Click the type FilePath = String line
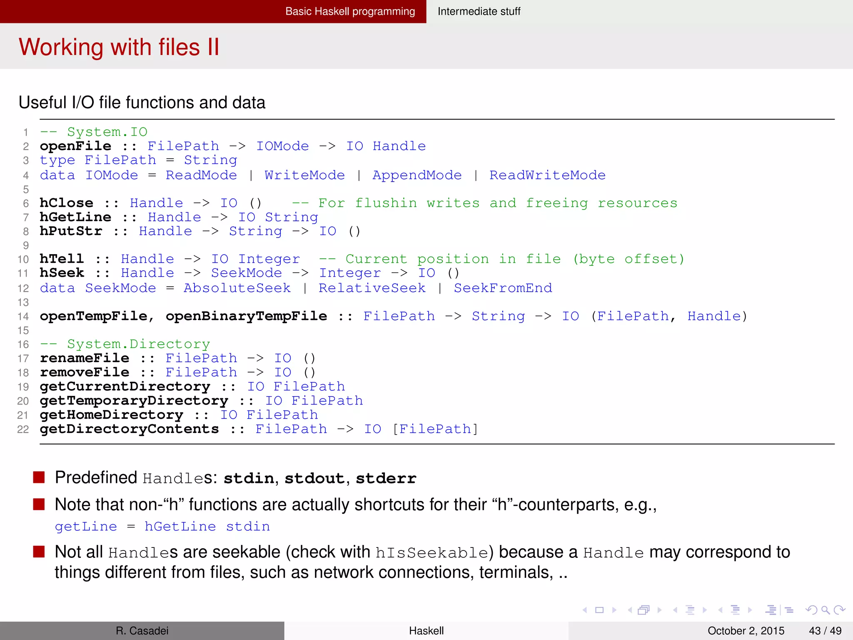 [139, 160]
